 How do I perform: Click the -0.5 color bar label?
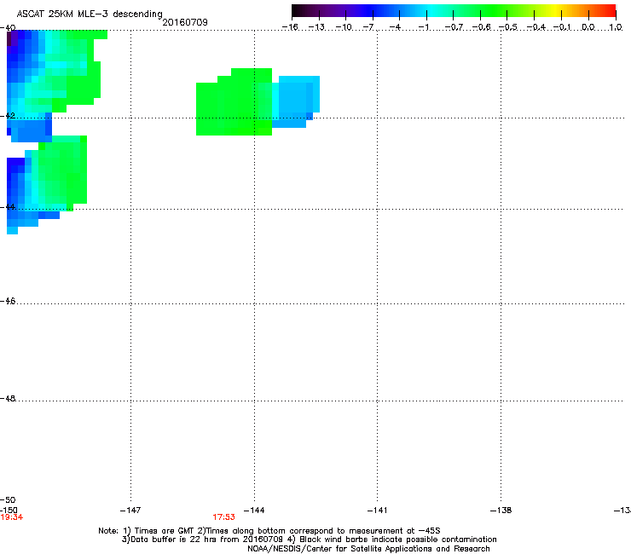point(507,27)
